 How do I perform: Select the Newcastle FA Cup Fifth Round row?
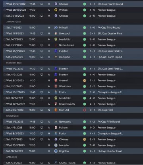(73, 122)
